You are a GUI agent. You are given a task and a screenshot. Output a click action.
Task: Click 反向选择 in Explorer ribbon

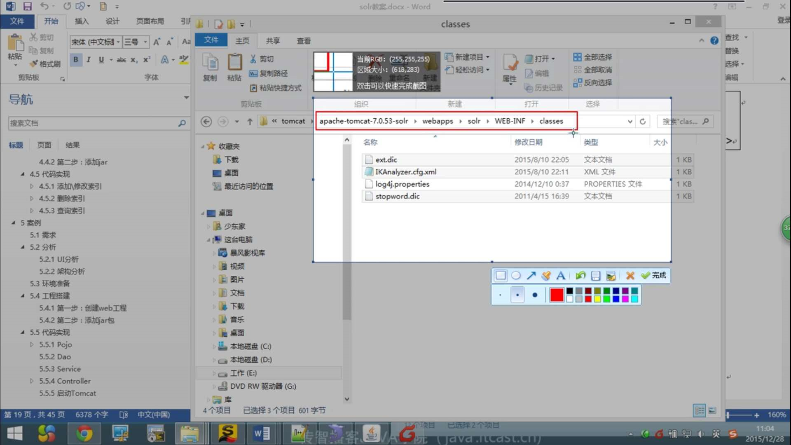[592, 82]
